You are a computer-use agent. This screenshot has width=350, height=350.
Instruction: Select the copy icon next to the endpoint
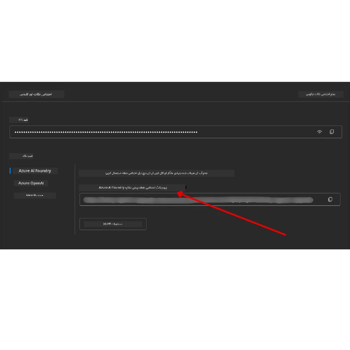[331, 199]
